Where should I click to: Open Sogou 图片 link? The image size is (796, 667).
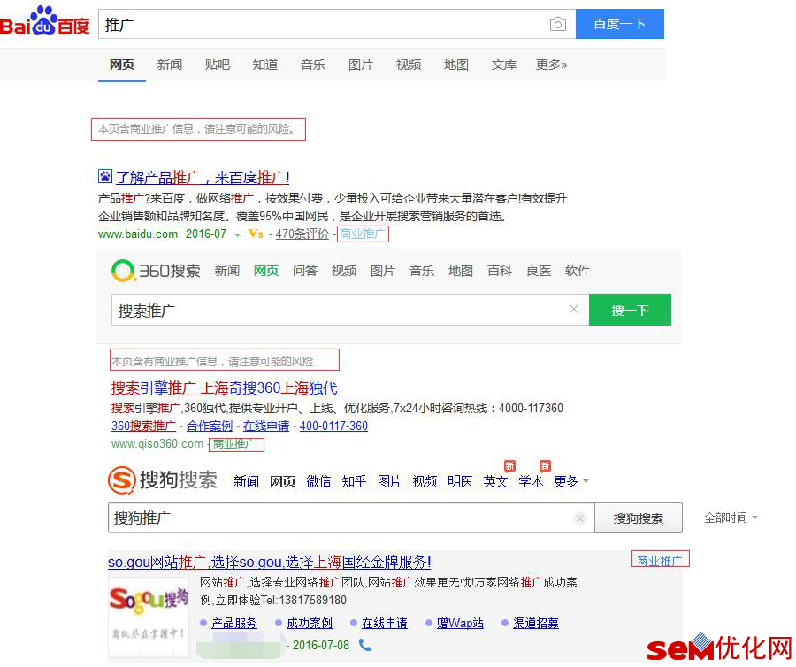(x=389, y=480)
